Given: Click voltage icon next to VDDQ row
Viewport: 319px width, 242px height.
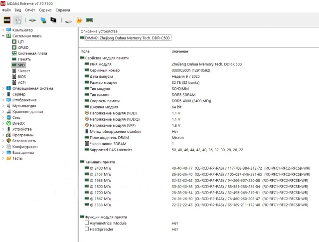Looking at the screenshot, I should [x=87, y=119].
